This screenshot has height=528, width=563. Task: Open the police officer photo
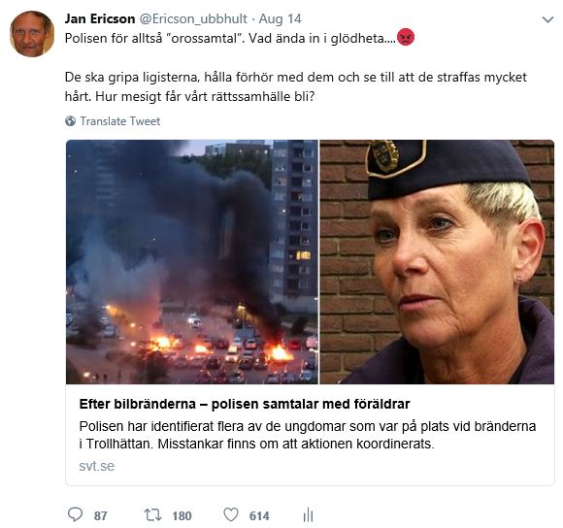[437, 262]
